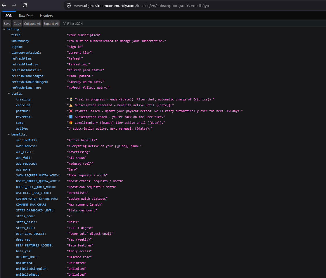Select the refreshPlanUnchanged key
The image size is (326, 278).
point(30,82)
